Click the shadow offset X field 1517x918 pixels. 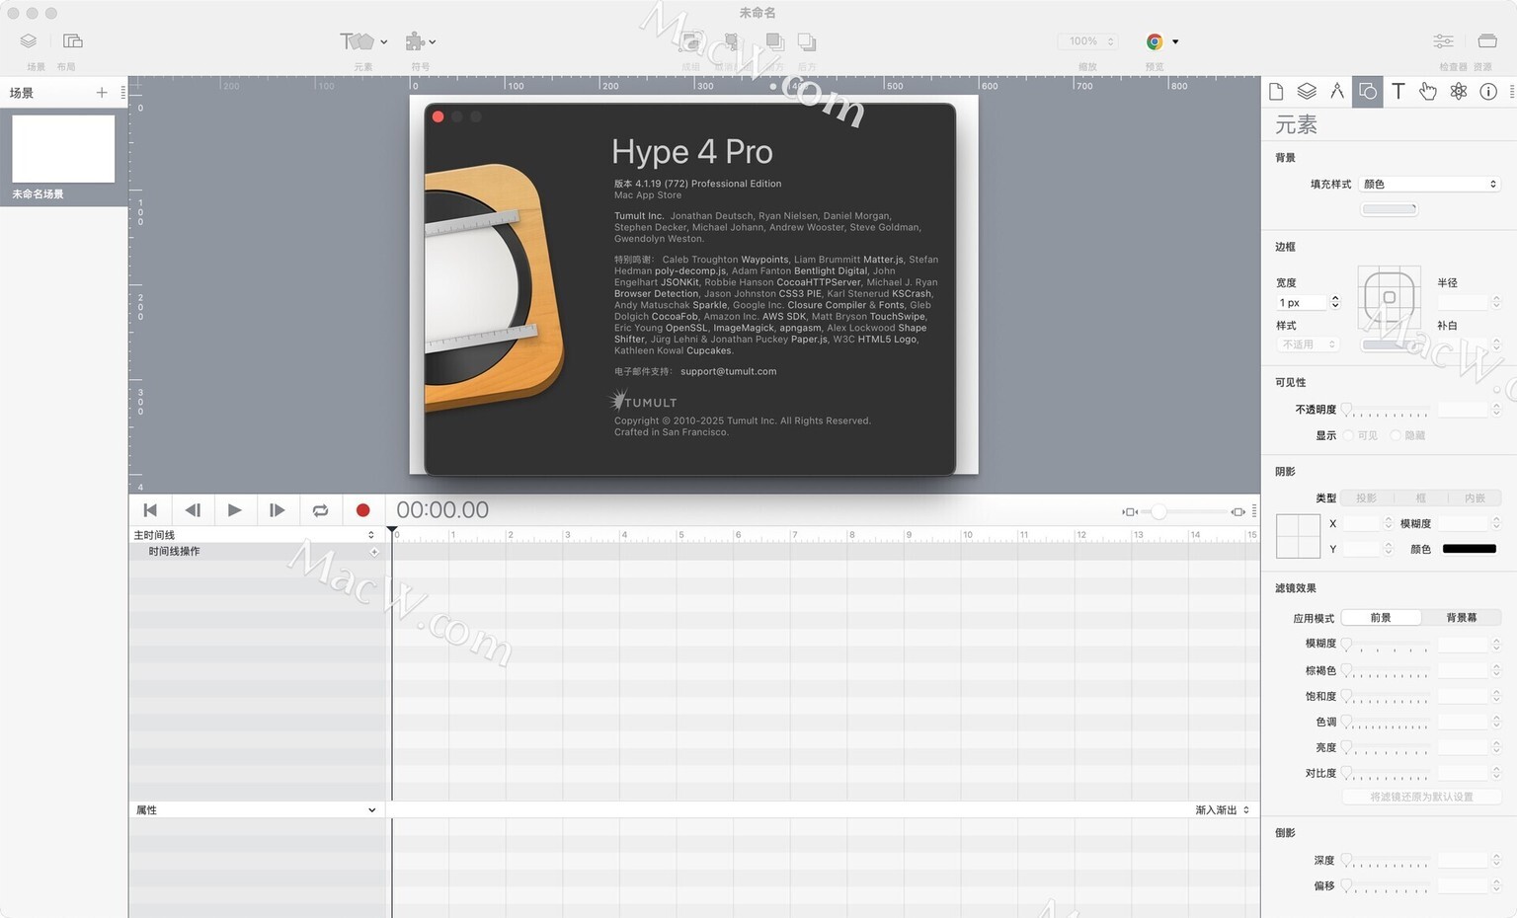[1361, 523]
